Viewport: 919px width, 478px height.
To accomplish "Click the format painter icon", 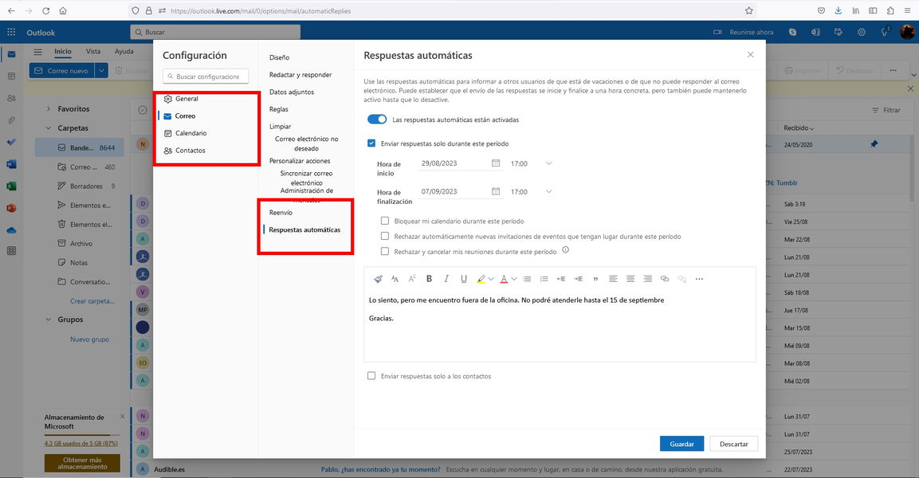I will pyautogui.click(x=378, y=279).
